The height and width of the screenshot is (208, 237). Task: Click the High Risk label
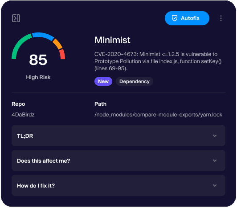[x=38, y=77]
